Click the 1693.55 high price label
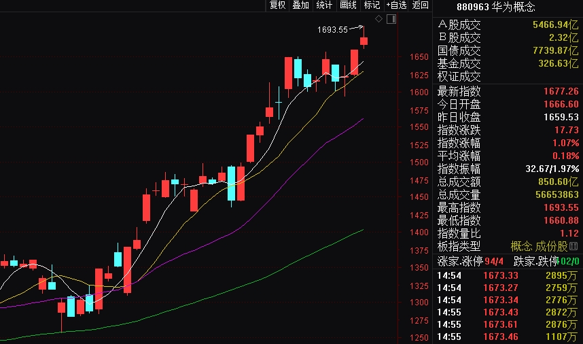The height and width of the screenshot is (344, 583). [332, 30]
